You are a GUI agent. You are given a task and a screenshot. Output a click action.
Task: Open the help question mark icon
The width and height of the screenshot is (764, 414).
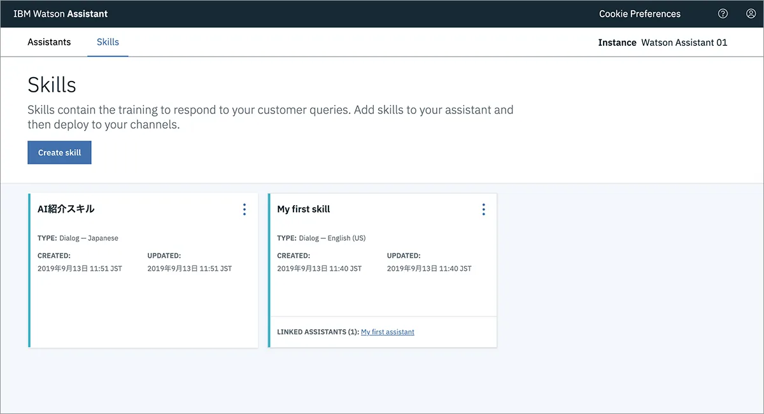[723, 13]
